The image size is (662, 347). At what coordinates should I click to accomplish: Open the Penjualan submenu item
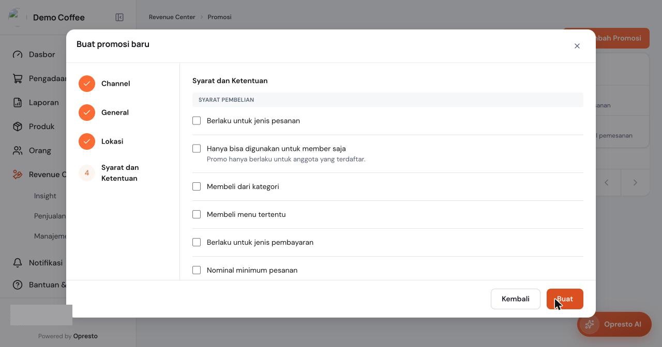click(50, 216)
